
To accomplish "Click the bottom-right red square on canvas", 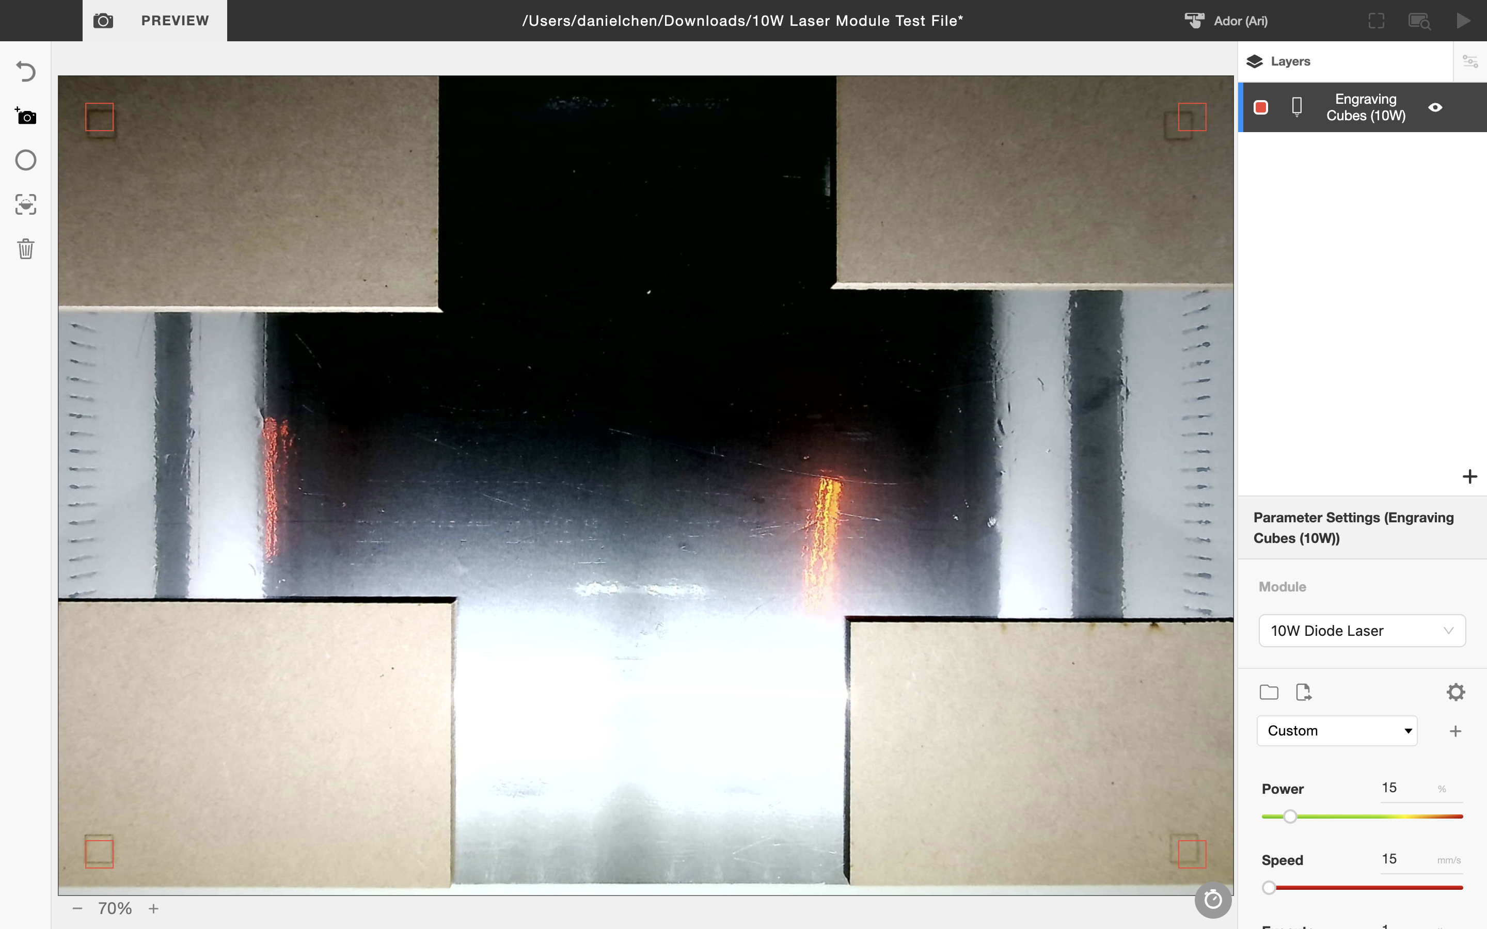I will [1192, 854].
